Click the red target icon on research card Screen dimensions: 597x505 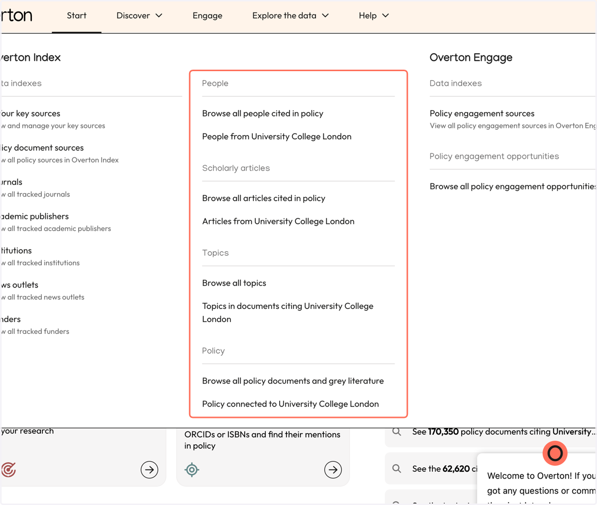click(8, 470)
